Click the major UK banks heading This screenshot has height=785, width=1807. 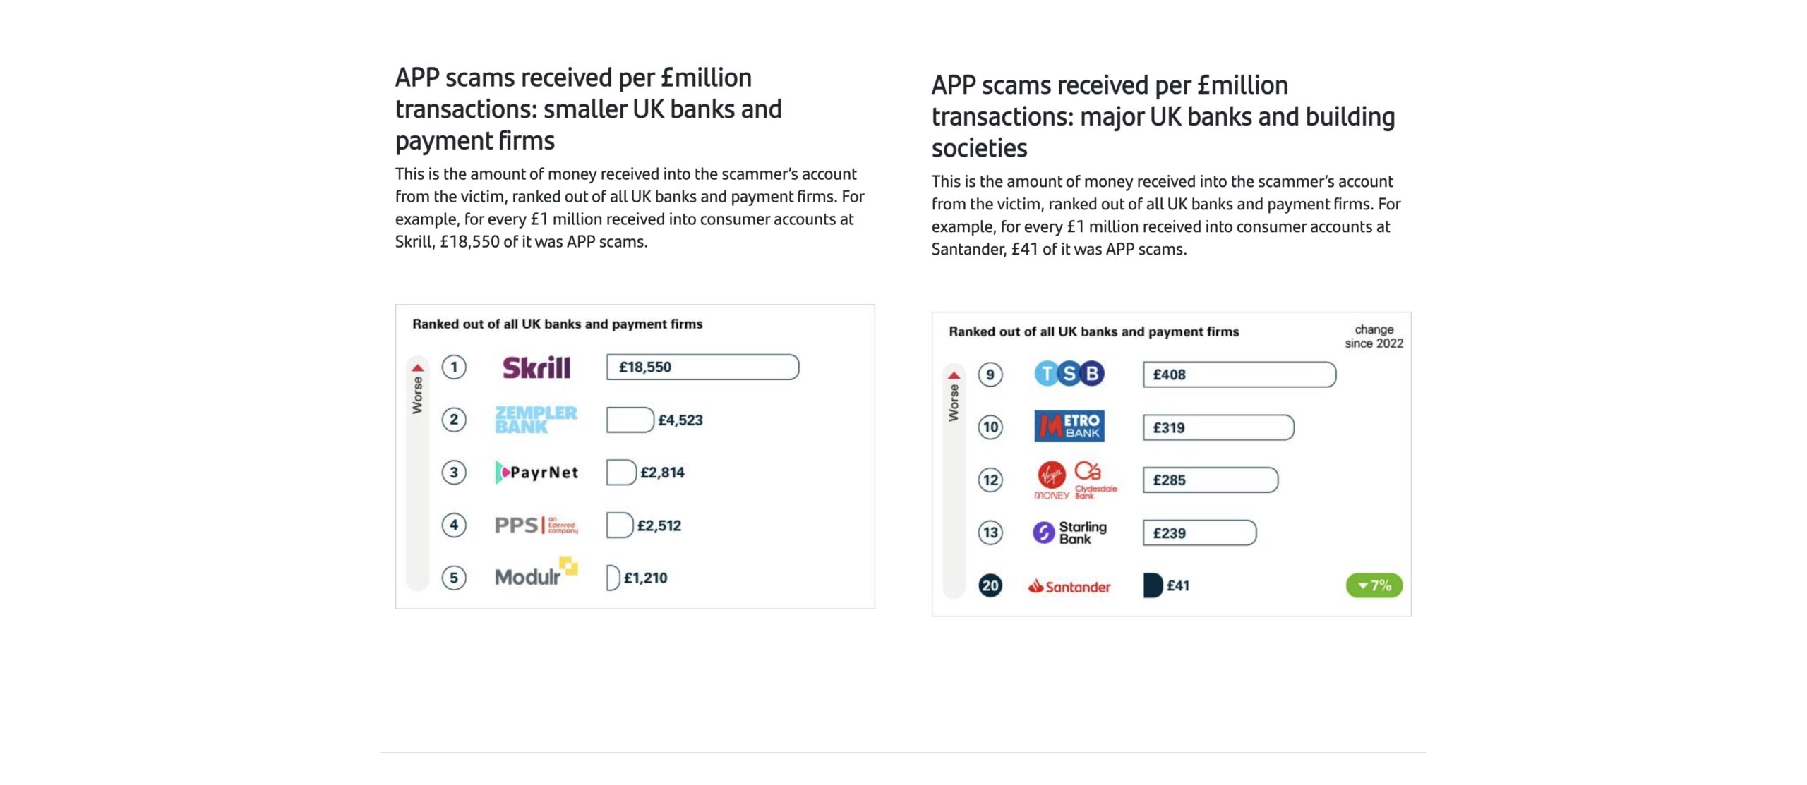click(1163, 116)
